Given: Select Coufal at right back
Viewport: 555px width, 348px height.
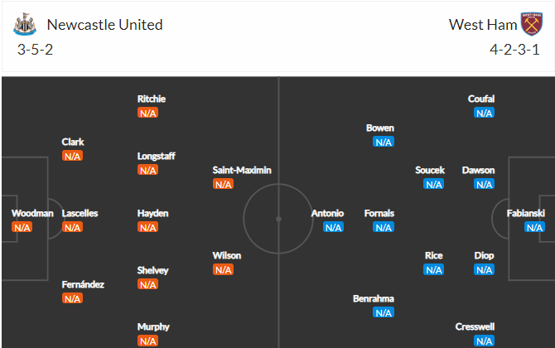Looking at the screenshot, I should [481, 99].
